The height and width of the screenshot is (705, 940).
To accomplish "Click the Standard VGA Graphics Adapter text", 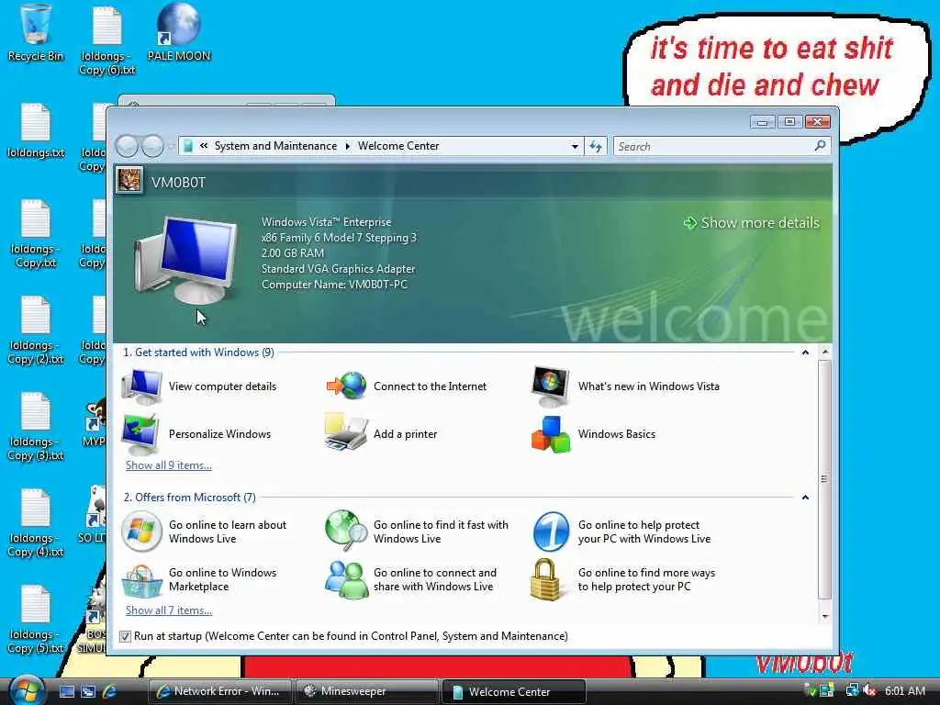I will pyautogui.click(x=338, y=269).
